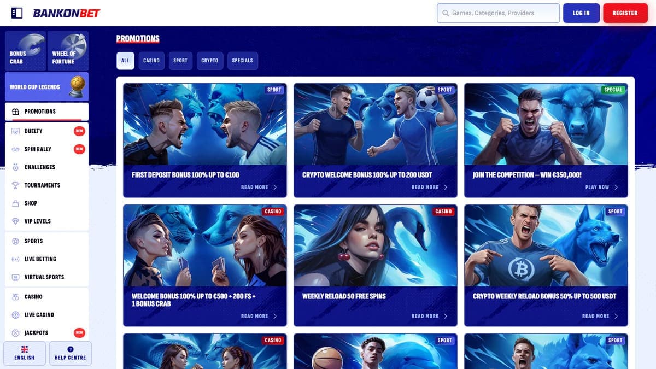Click arrow on Crypto Weekly Reload card
The image size is (656, 369).
pyautogui.click(x=616, y=316)
